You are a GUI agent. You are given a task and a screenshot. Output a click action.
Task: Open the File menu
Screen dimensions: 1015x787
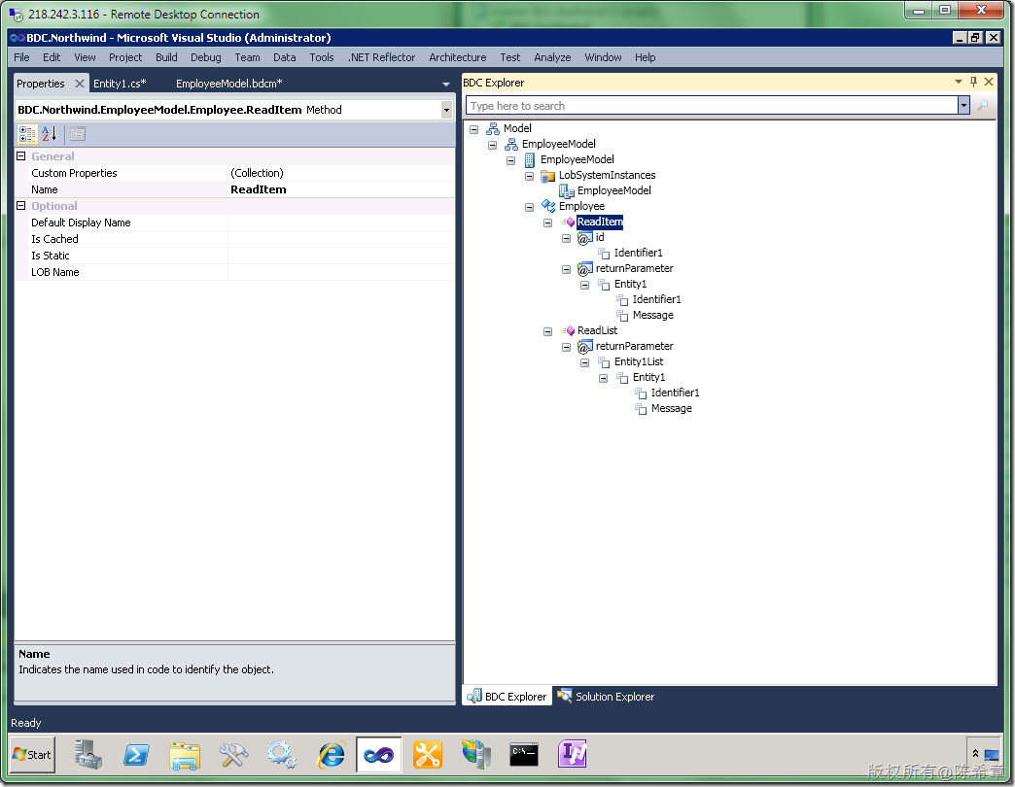pyautogui.click(x=21, y=57)
